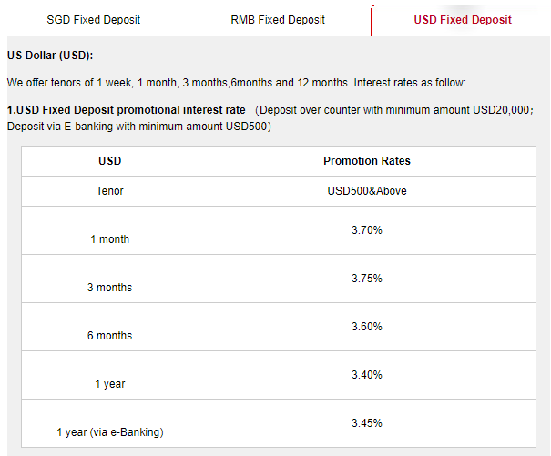Select the 'USD500&Above' table cell
Viewport: 551px width, 456px height.
(366, 191)
